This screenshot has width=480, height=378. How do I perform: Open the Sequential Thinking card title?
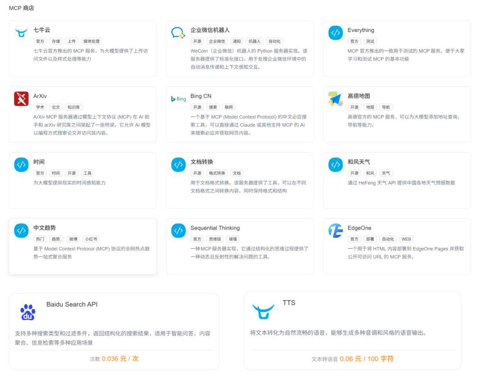(215, 228)
